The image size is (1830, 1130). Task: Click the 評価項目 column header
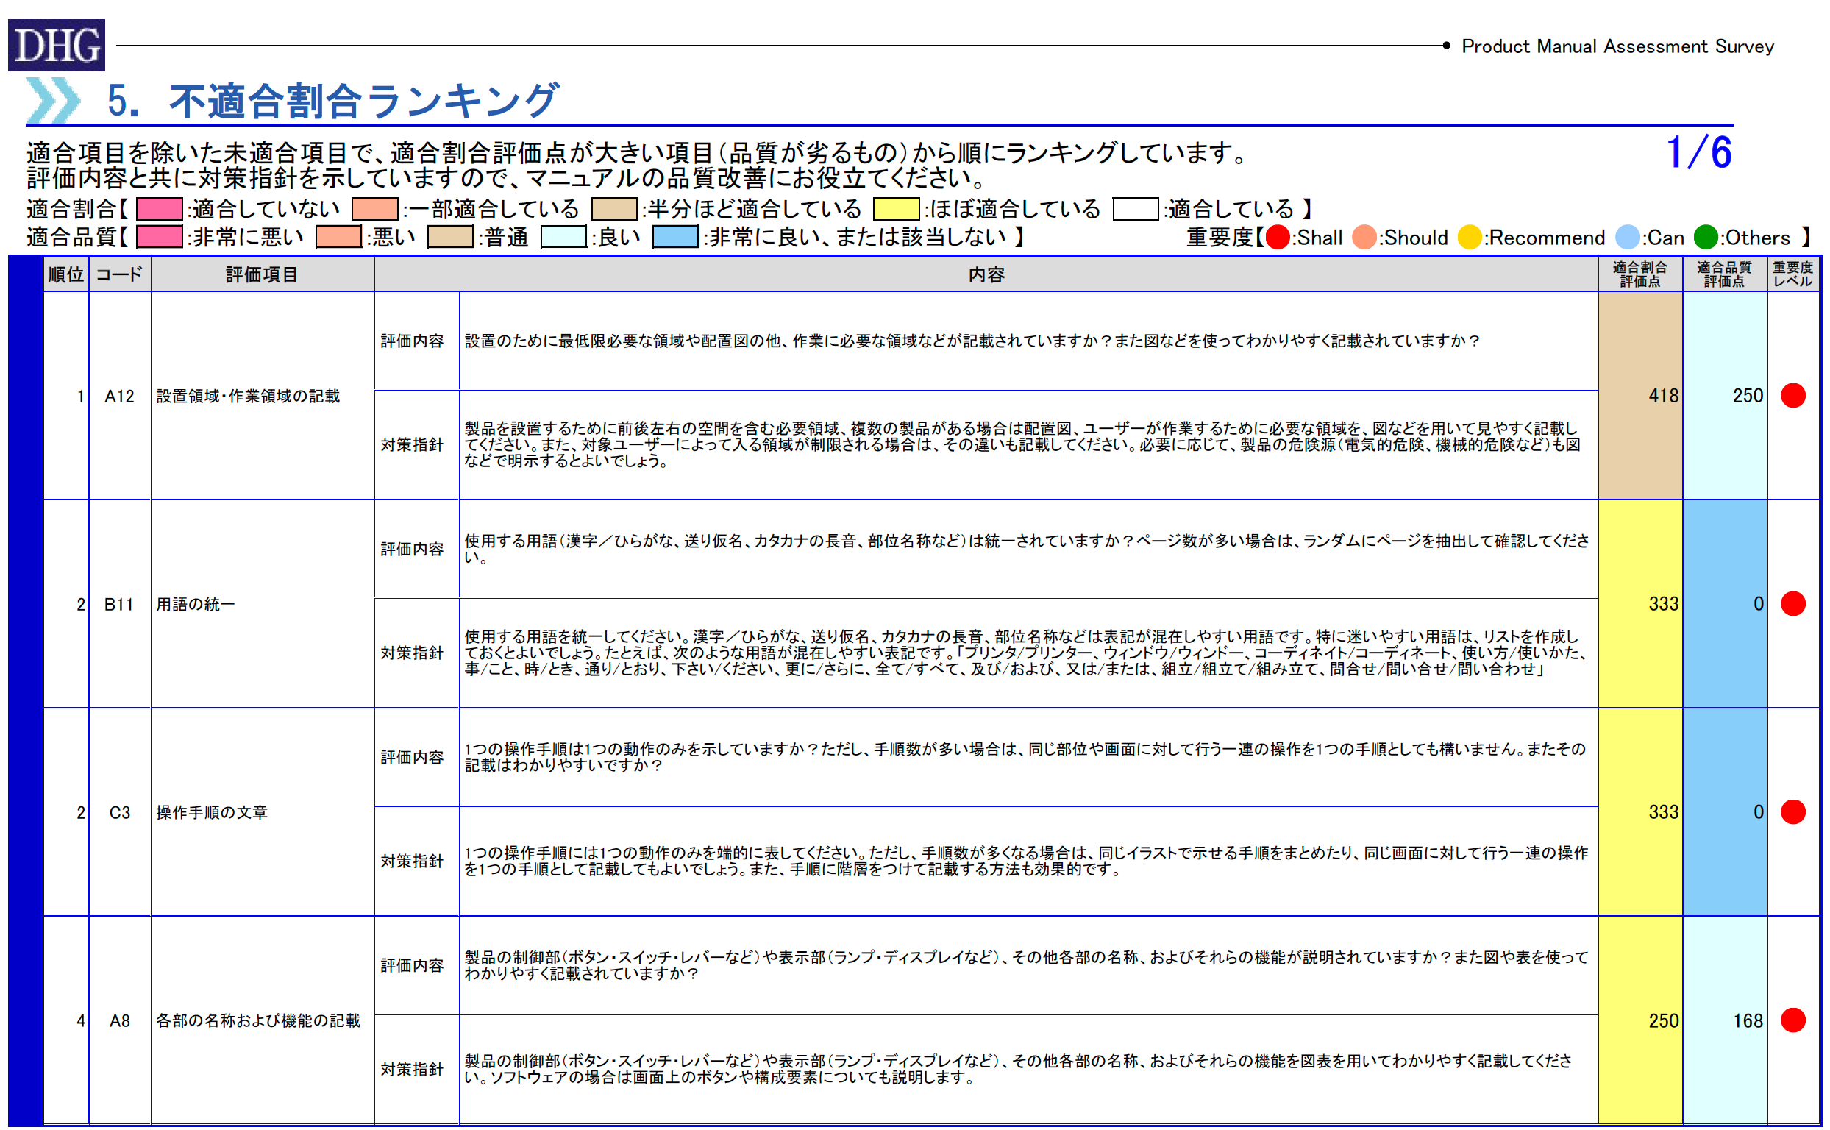(x=262, y=274)
